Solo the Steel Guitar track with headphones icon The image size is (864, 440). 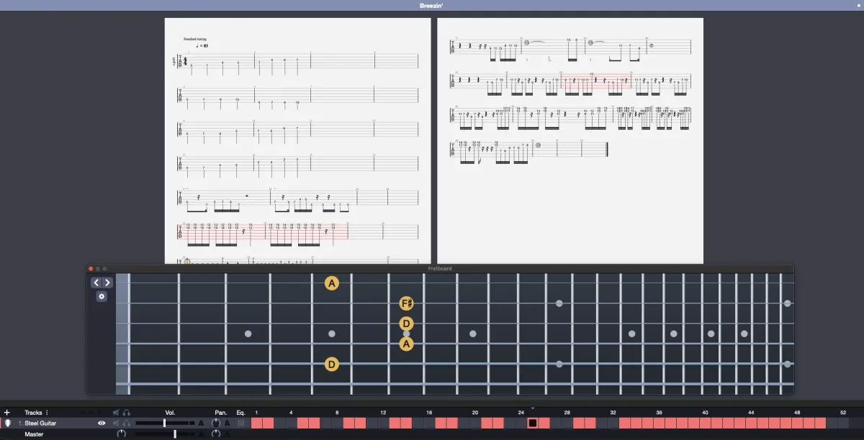(x=126, y=423)
